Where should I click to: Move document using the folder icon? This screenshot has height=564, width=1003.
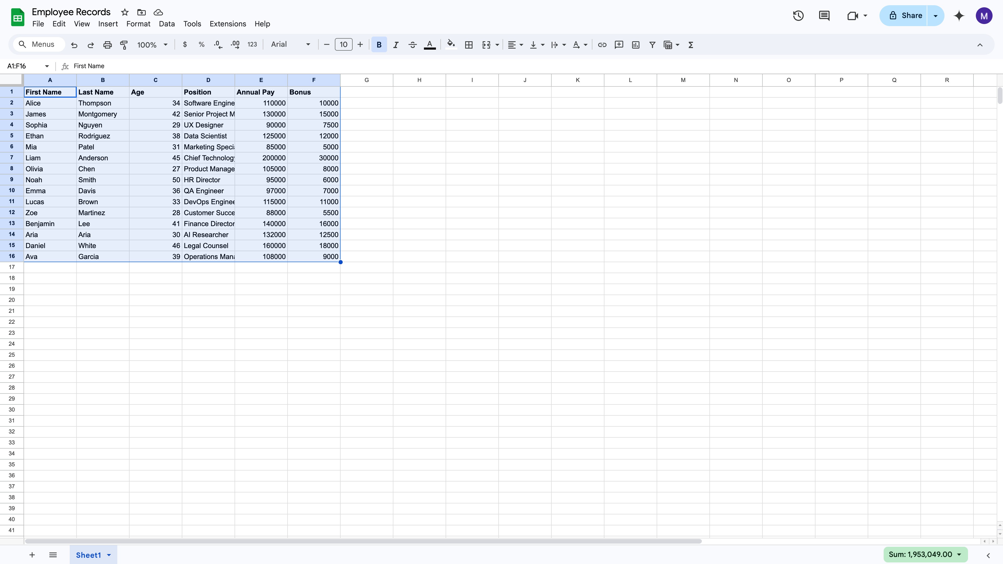[141, 12]
